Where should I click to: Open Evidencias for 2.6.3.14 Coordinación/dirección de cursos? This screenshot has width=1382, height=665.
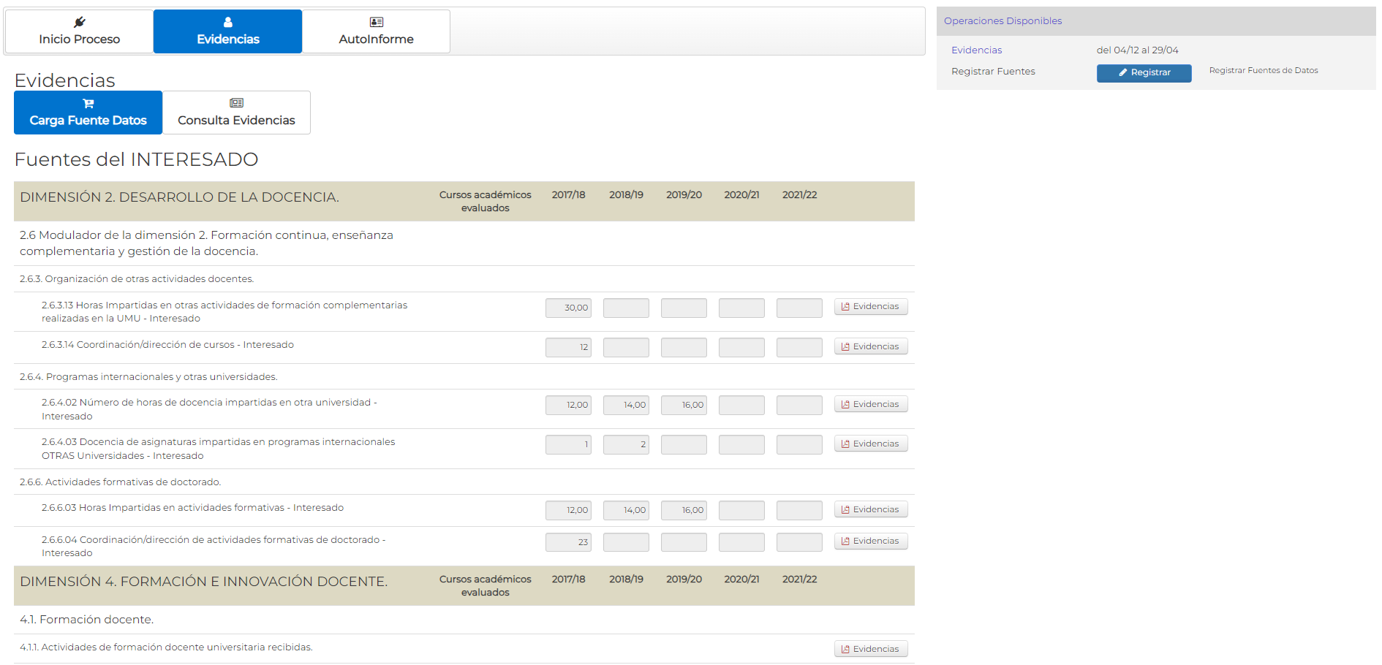tap(871, 346)
